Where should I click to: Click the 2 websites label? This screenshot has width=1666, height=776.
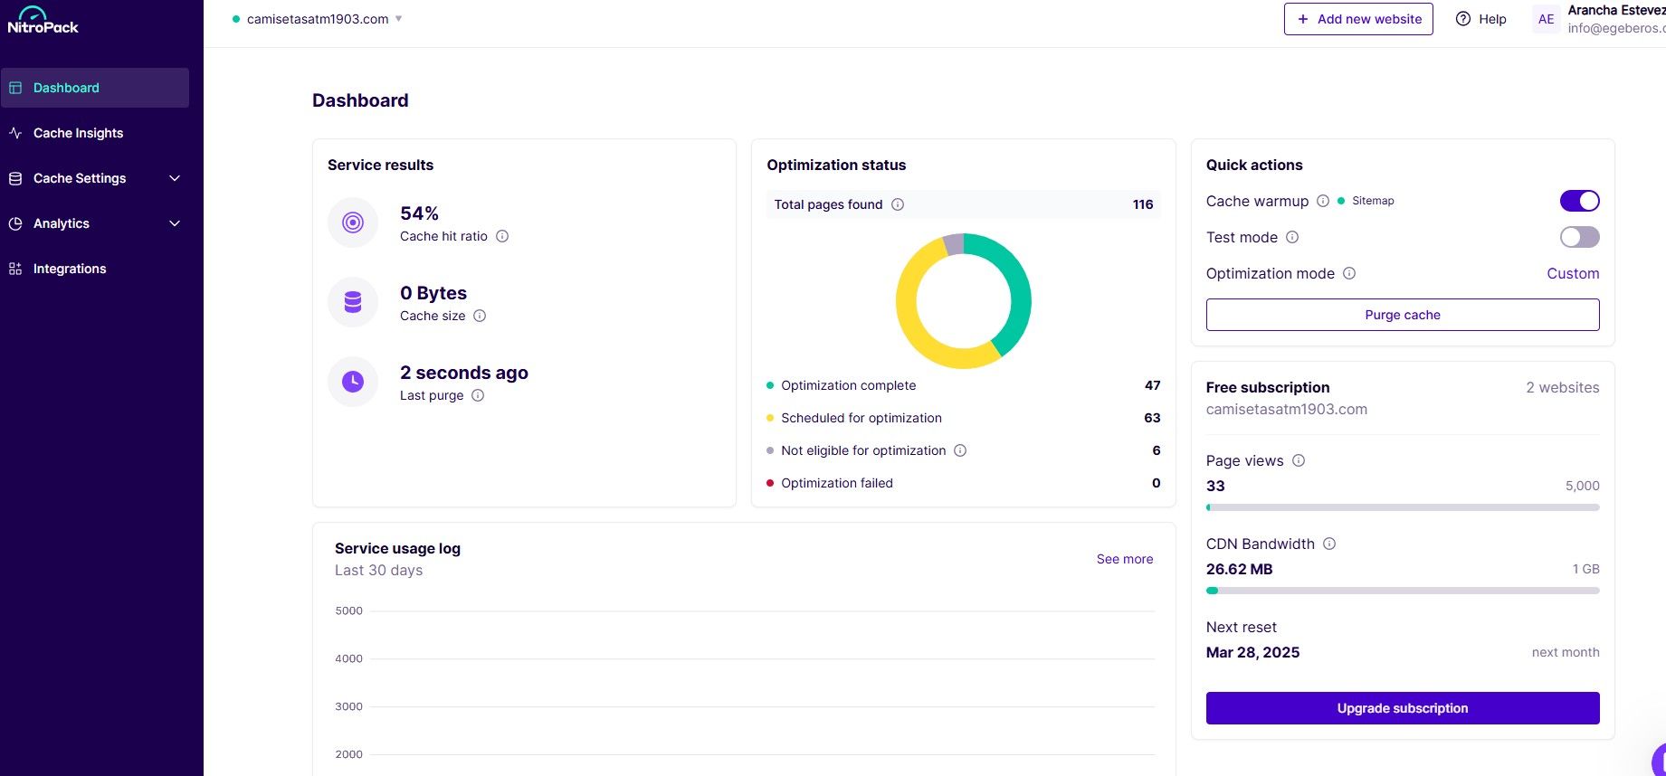(x=1563, y=387)
